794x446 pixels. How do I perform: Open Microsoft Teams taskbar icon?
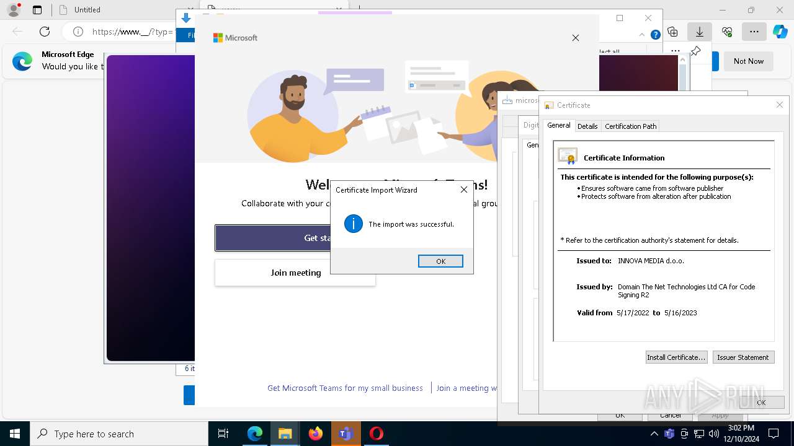click(x=346, y=434)
